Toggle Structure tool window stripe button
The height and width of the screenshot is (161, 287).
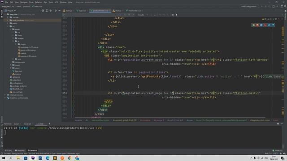tap(2, 120)
